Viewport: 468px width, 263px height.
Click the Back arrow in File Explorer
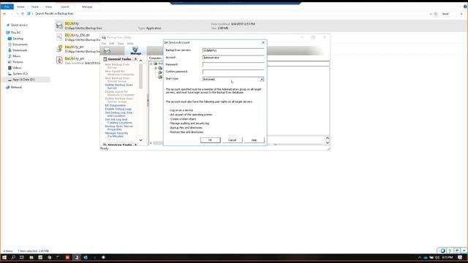coord(4,14)
